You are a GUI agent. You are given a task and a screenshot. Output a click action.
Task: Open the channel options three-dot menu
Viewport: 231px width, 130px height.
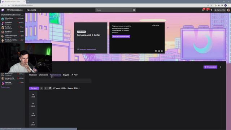[x=221, y=67]
